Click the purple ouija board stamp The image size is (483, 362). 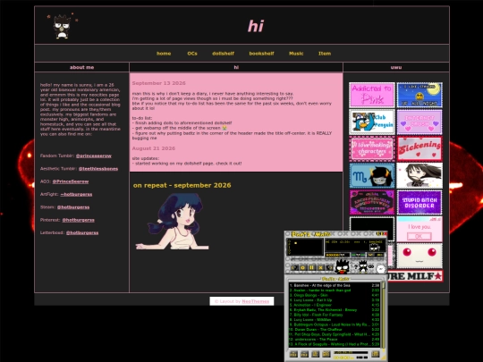(372, 202)
